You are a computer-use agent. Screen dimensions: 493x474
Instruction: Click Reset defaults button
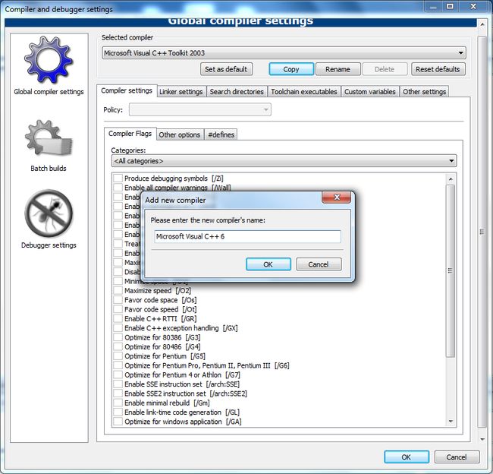(438, 69)
